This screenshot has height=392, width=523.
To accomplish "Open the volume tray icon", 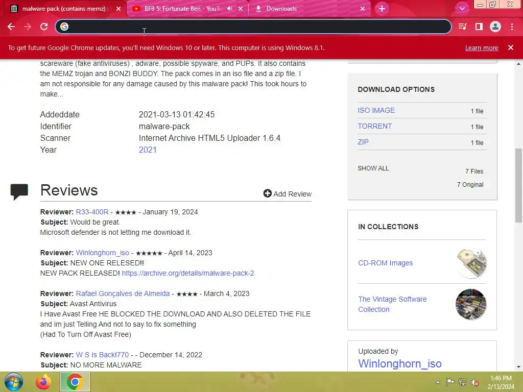I will (475, 382).
